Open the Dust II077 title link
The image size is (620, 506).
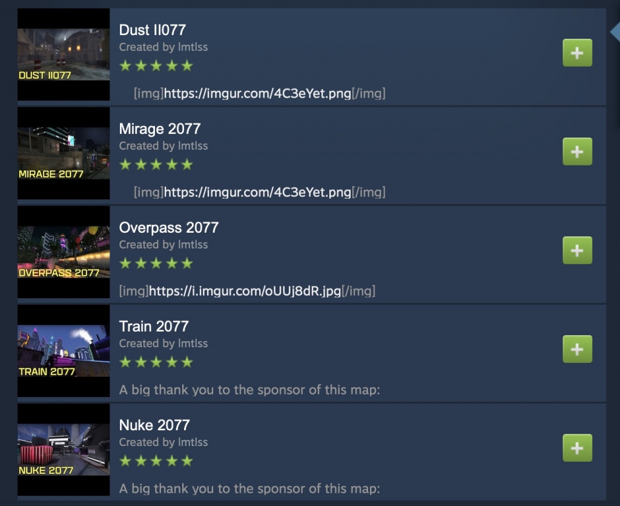point(152,30)
